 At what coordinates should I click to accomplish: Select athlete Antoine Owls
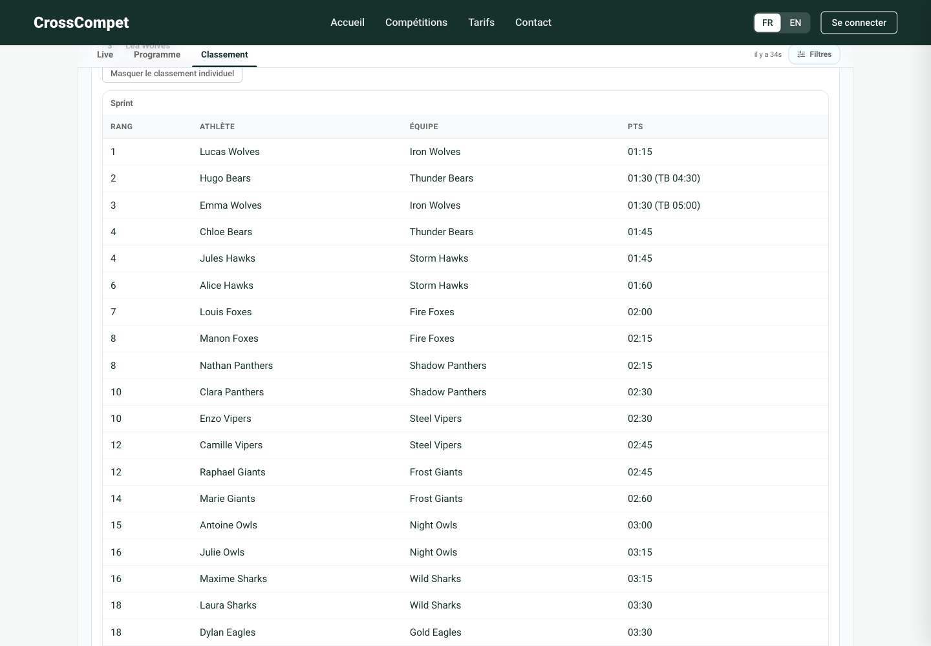click(x=228, y=525)
